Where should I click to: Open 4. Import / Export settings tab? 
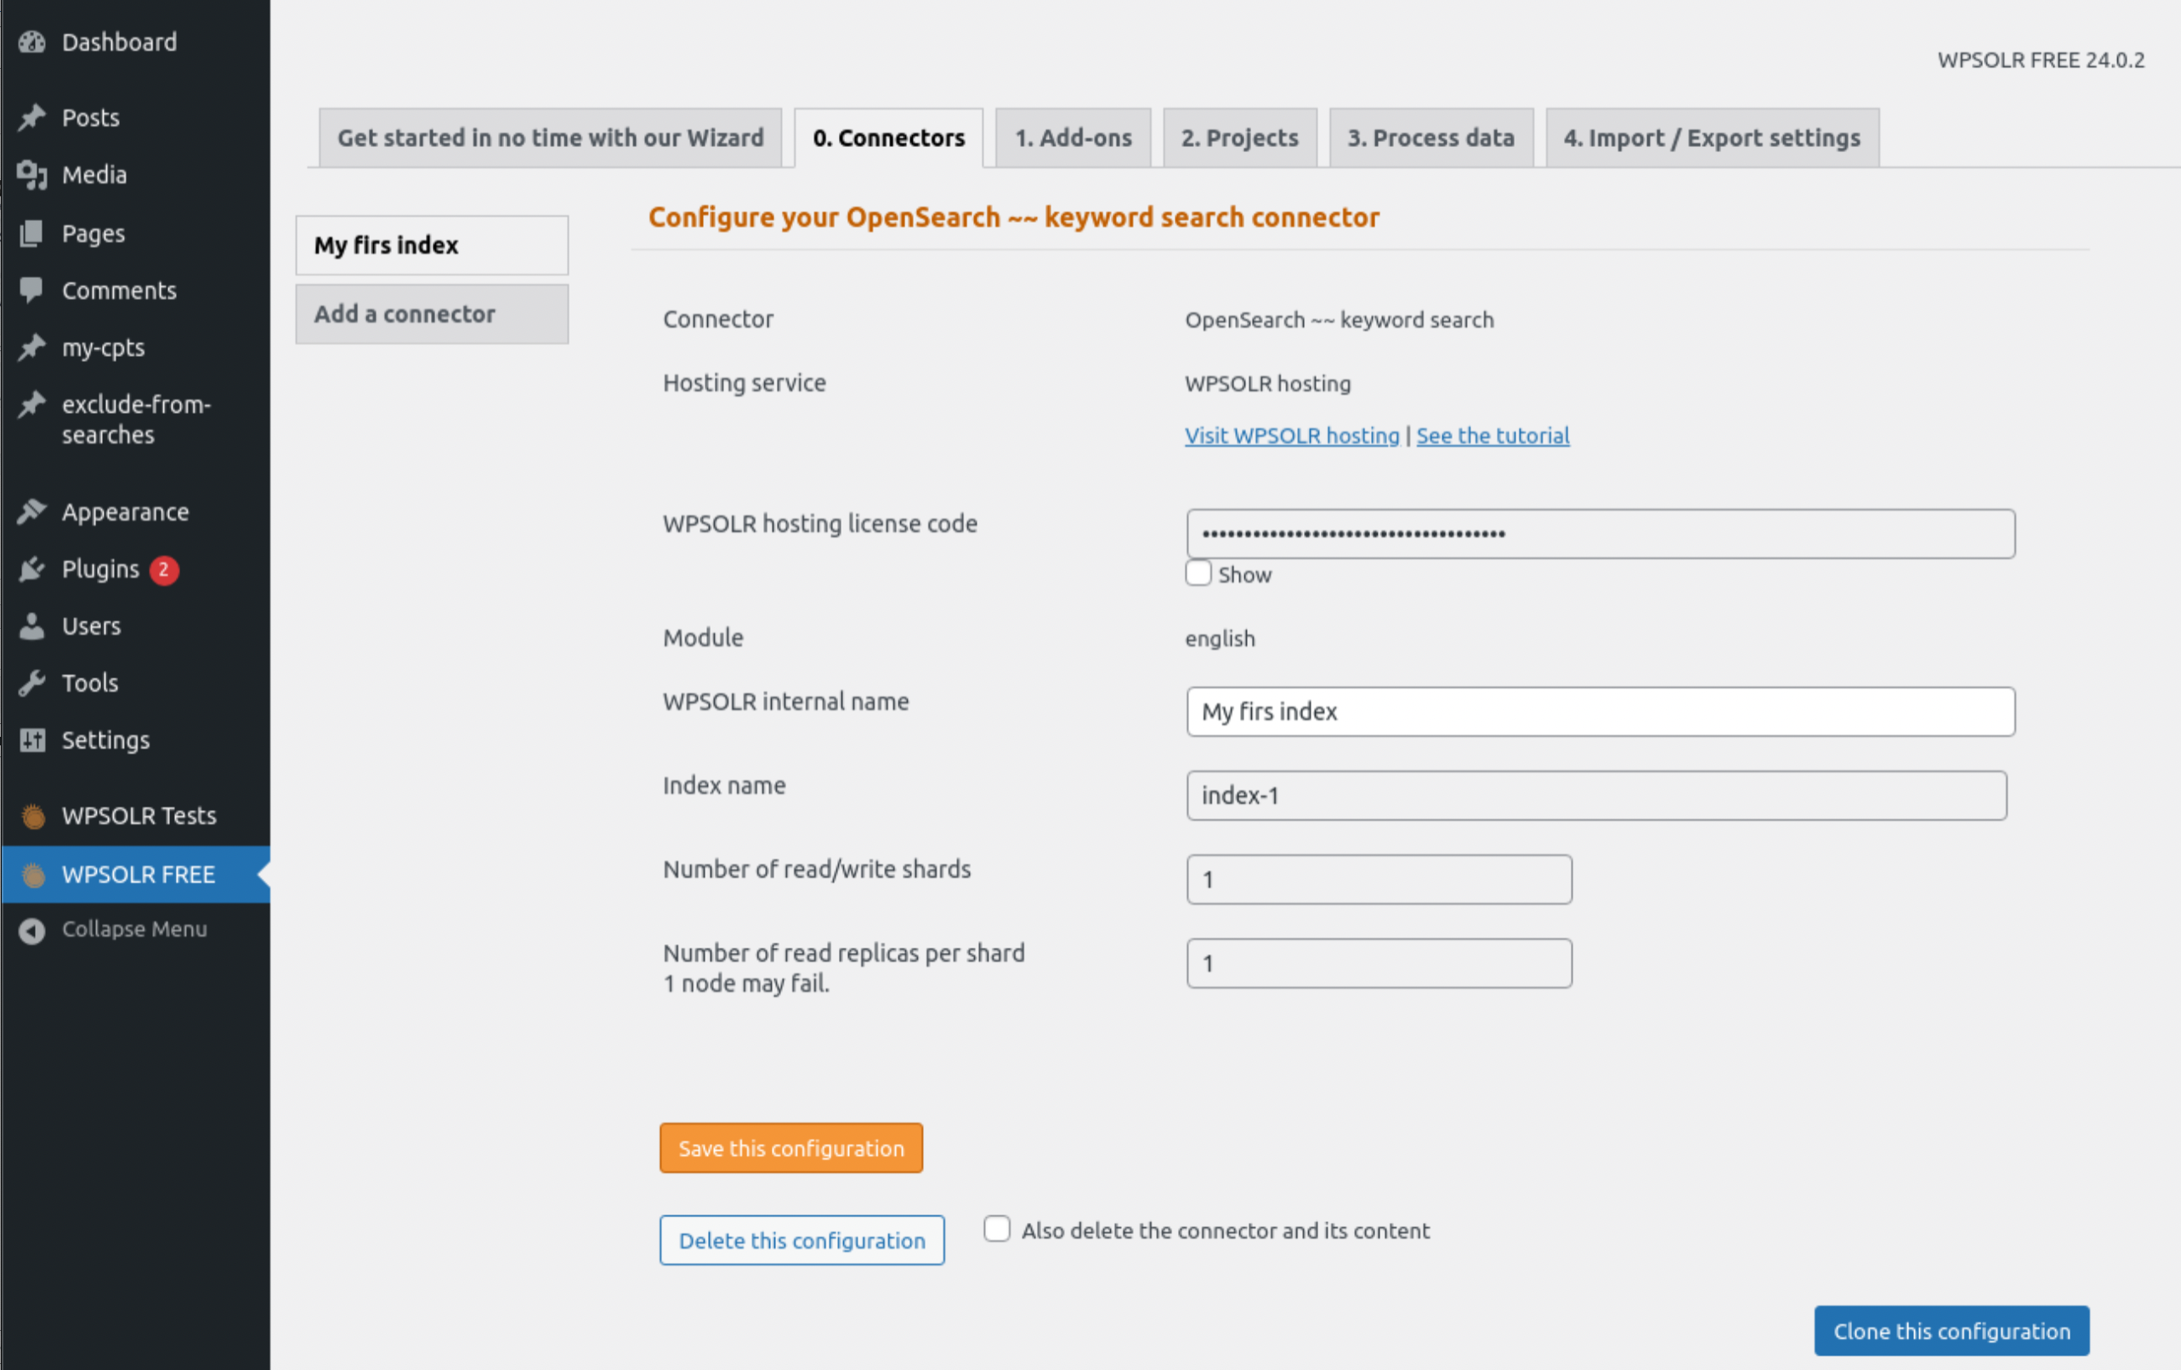1712,138
